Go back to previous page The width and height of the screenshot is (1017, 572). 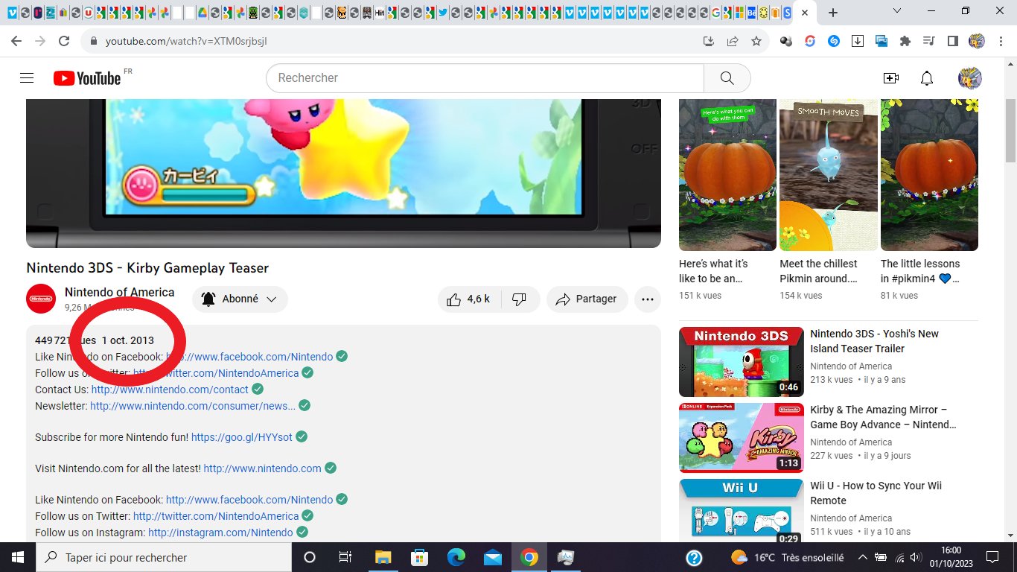[x=16, y=41]
